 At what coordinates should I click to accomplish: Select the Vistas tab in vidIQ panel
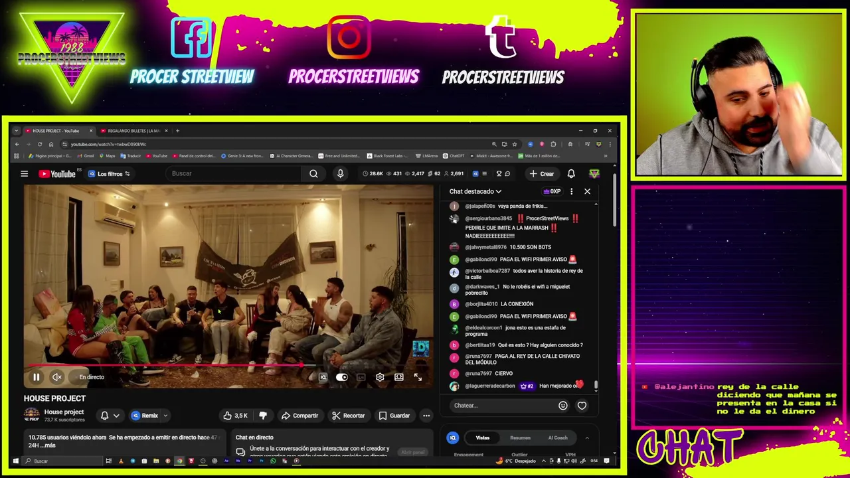(x=483, y=438)
